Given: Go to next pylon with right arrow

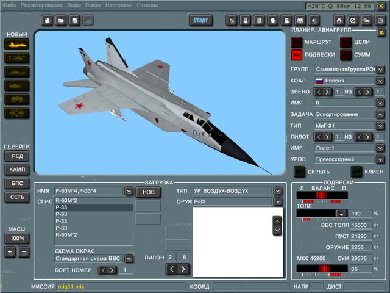Looking at the screenshot, I should pos(183,269).
